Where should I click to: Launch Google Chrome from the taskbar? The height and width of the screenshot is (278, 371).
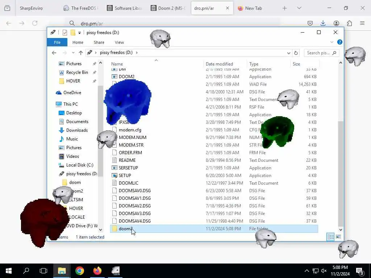pos(80,271)
